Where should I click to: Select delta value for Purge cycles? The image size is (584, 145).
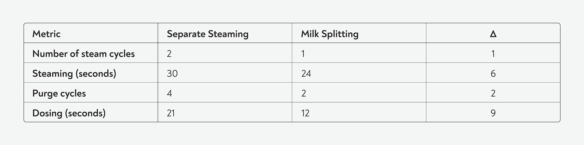(x=493, y=93)
